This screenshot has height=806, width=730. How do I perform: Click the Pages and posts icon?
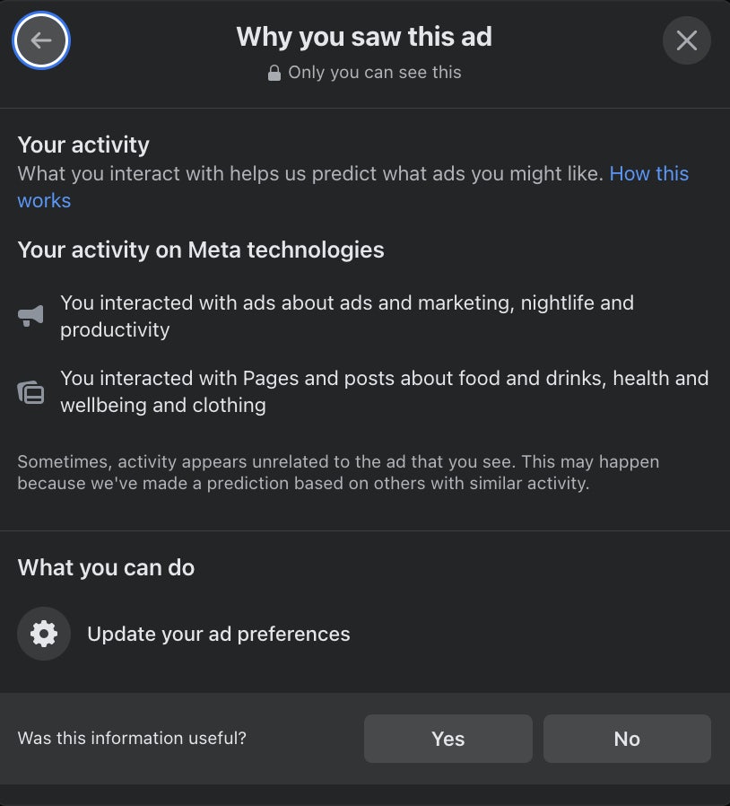click(x=30, y=392)
